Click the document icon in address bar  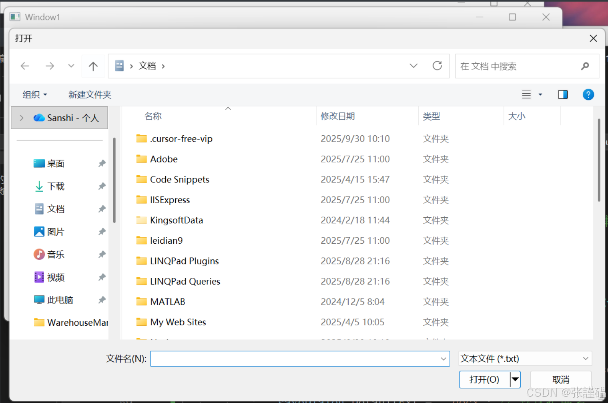[119, 66]
